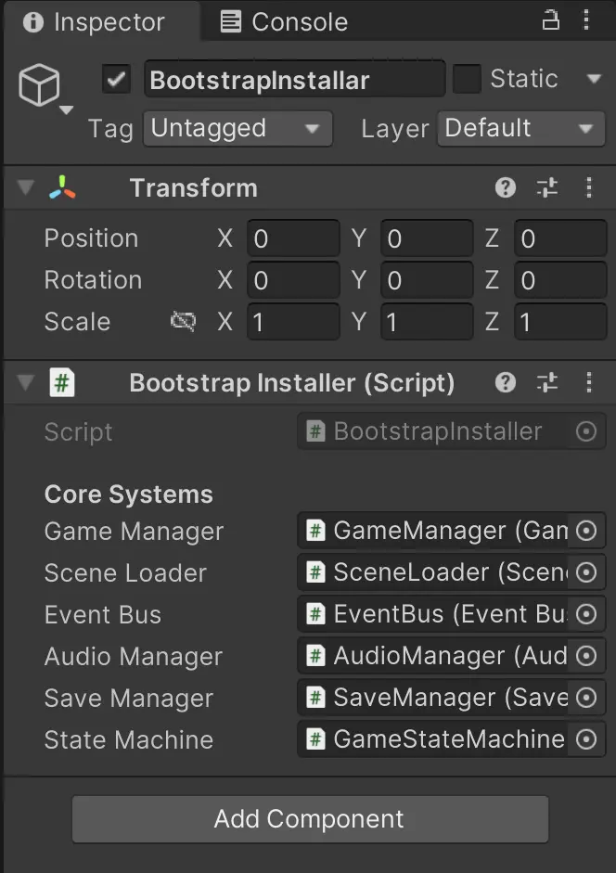The image size is (616, 873).
Task: Click the Game Manager object picker circle
Action: [x=586, y=531]
